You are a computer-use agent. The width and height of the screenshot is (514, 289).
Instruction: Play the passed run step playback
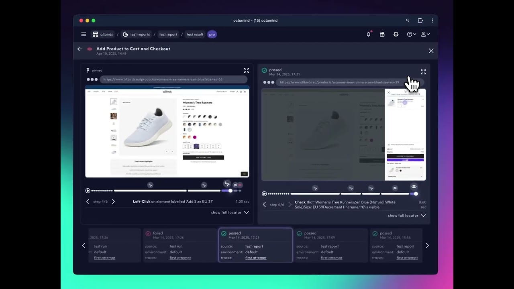[x=264, y=194]
